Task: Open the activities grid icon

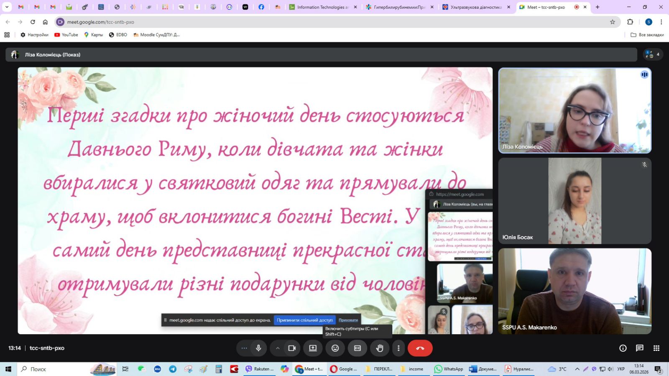Action: coord(656,348)
